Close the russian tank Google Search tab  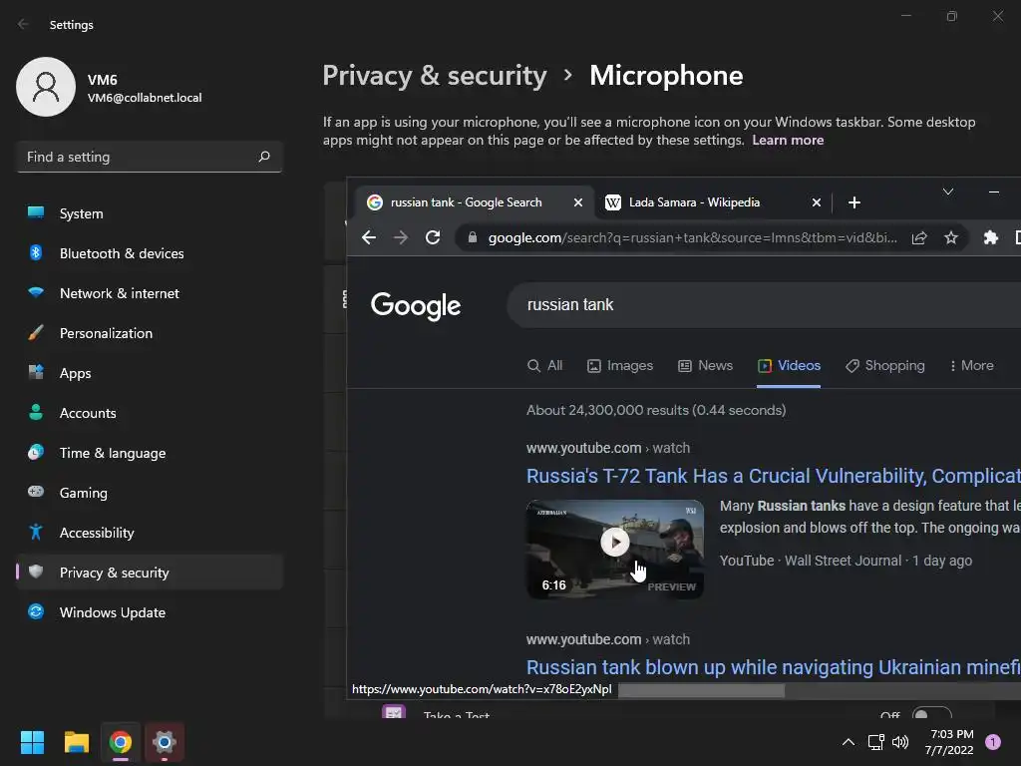coord(577,202)
